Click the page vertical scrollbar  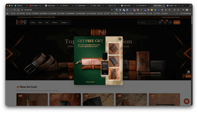[192, 20]
